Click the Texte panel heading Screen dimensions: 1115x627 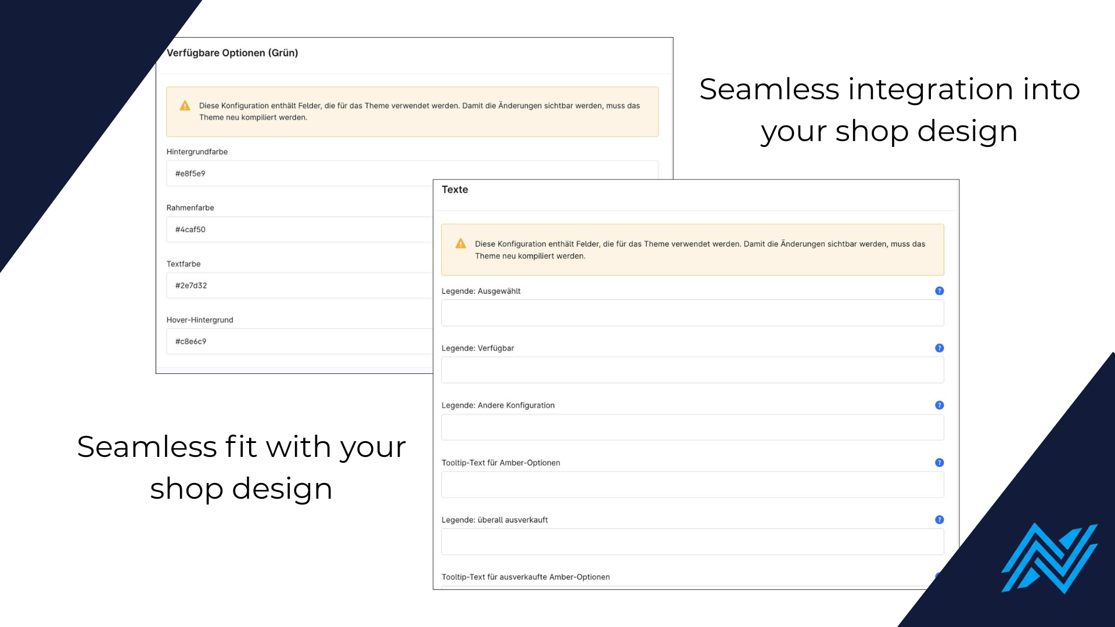pyautogui.click(x=455, y=190)
